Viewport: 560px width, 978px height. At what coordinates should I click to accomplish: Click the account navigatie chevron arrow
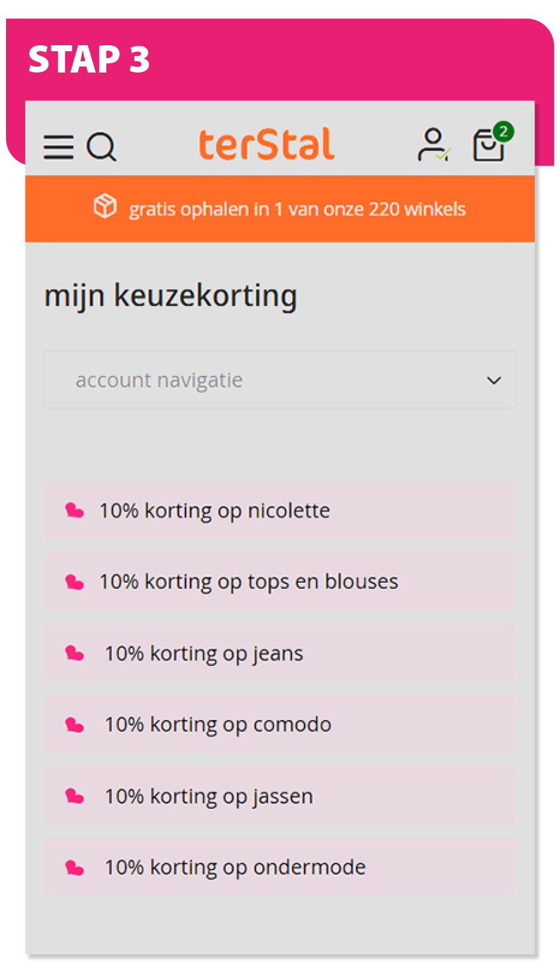point(493,381)
